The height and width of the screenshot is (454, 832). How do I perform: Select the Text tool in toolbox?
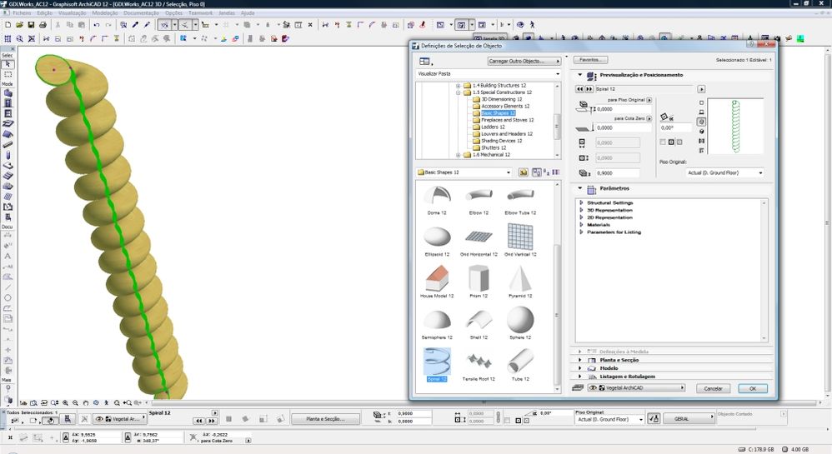[x=8, y=256]
